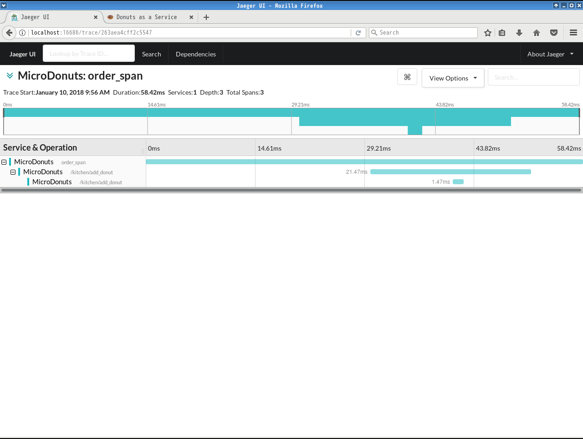Image resolution: width=583 pixels, height=439 pixels.
Task: Open the bookmarks list icon
Action: [502, 33]
